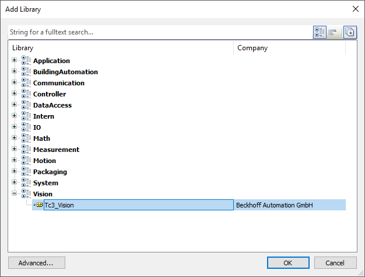The image size is (365, 277).
Task: Click the Motion category icon
Action: click(26, 160)
